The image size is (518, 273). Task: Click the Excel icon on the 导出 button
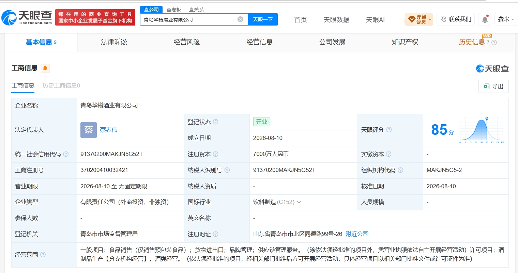[x=487, y=86]
